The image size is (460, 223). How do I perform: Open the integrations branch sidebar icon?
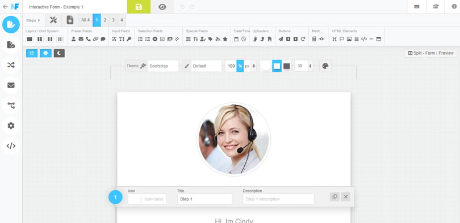coord(11,105)
